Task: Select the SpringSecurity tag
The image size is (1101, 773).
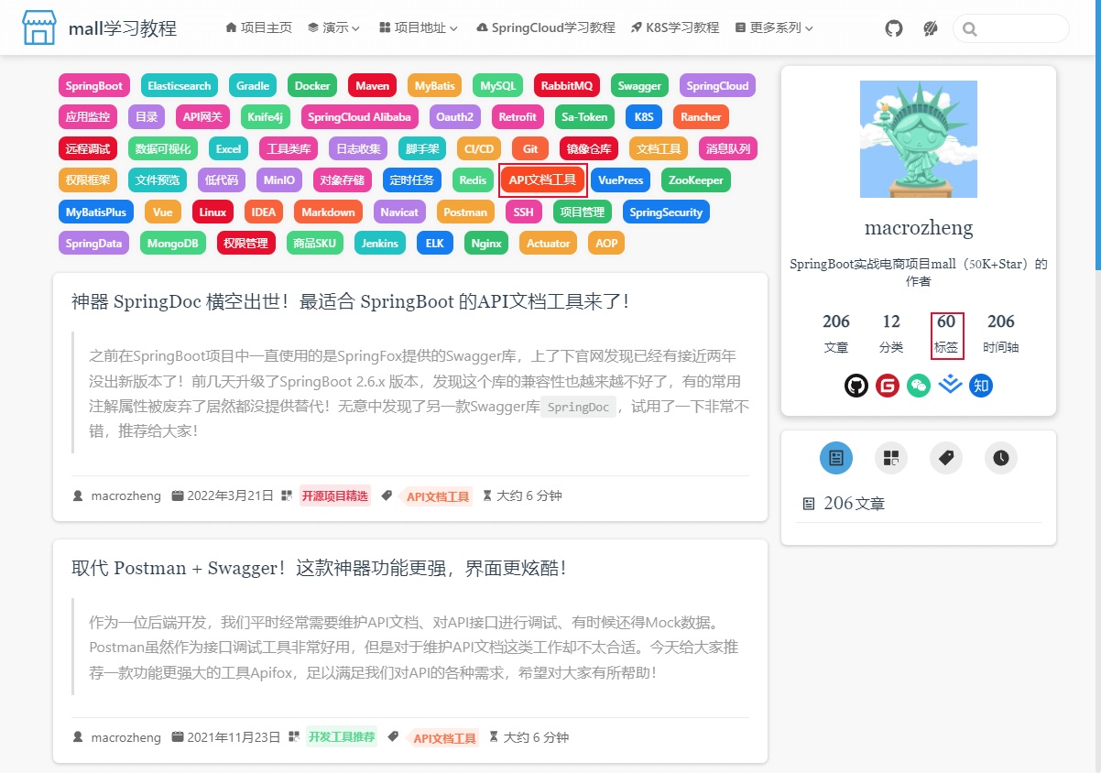Action: [666, 212]
